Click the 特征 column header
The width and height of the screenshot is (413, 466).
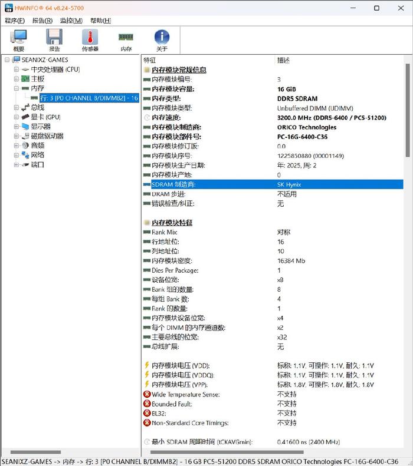click(149, 60)
